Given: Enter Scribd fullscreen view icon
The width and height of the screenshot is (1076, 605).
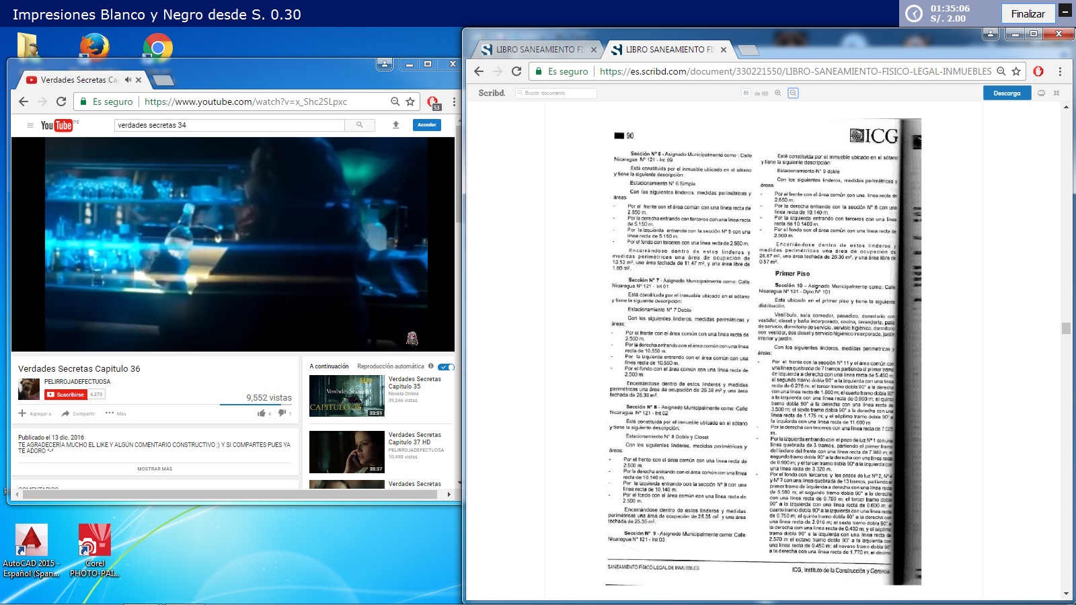Looking at the screenshot, I should [1056, 93].
